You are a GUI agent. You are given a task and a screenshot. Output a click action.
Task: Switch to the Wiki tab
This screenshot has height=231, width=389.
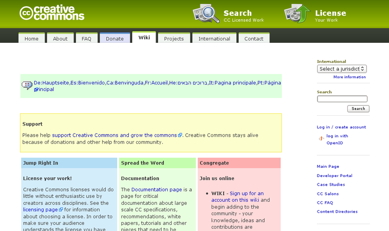coord(144,38)
